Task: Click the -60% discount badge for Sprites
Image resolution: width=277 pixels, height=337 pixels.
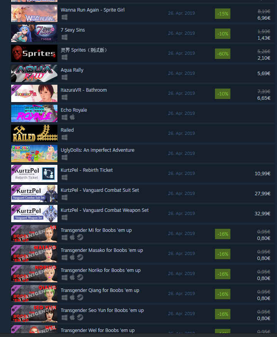Action: click(x=223, y=54)
